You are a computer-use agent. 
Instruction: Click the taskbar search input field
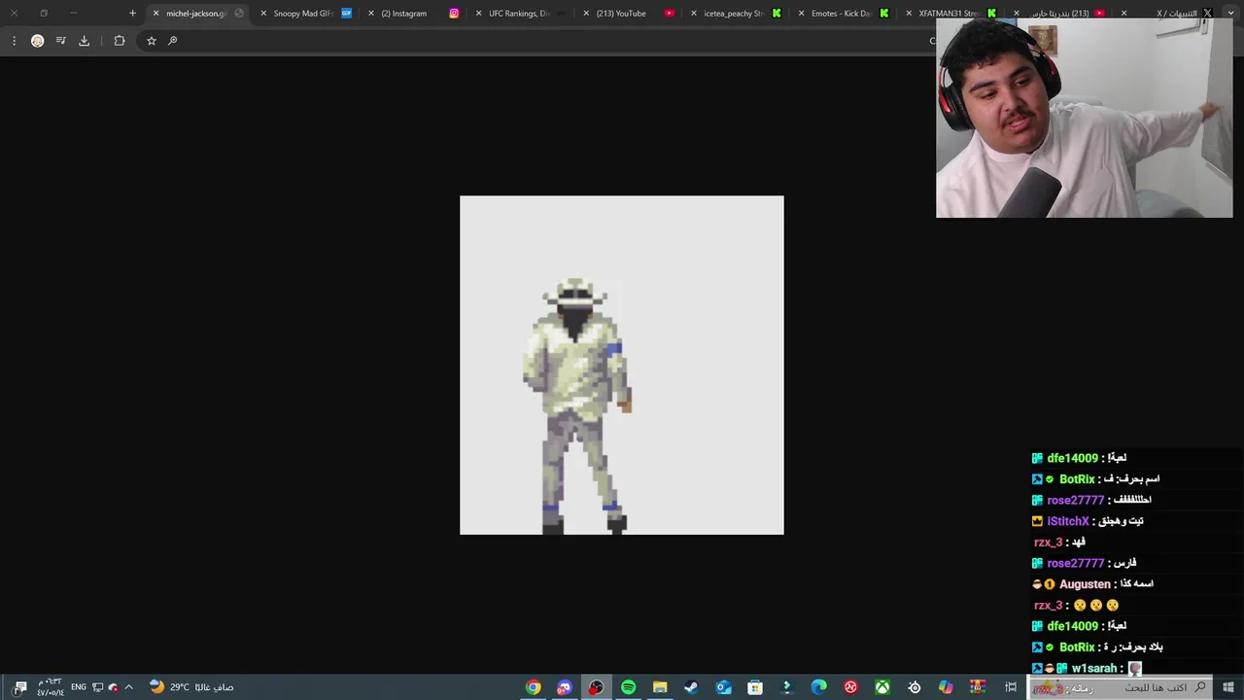[x=1121, y=687]
